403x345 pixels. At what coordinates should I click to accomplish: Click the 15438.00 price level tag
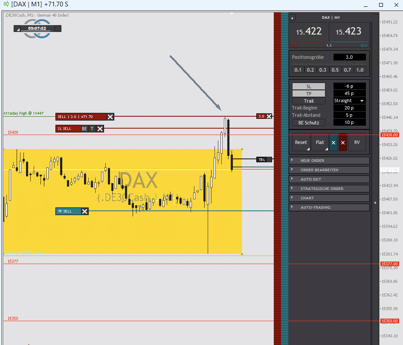390,135
